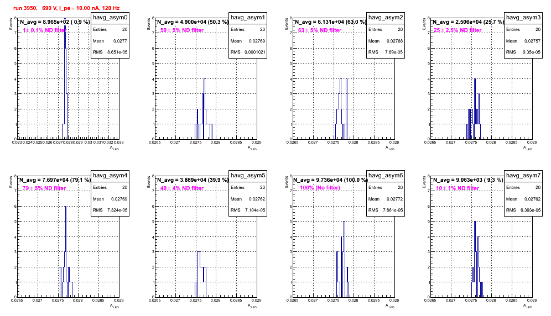The image size is (551, 316).
Task: Select Mean value 0.02769 in havg_asym4 box
Action: [119, 199]
